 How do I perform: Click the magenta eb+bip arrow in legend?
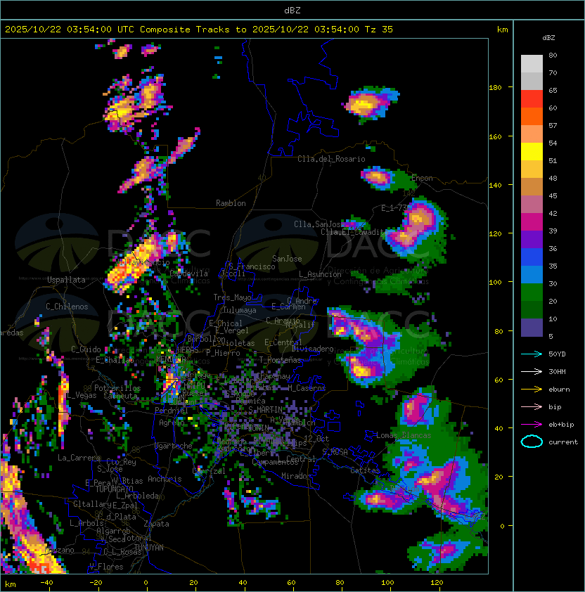532,425
